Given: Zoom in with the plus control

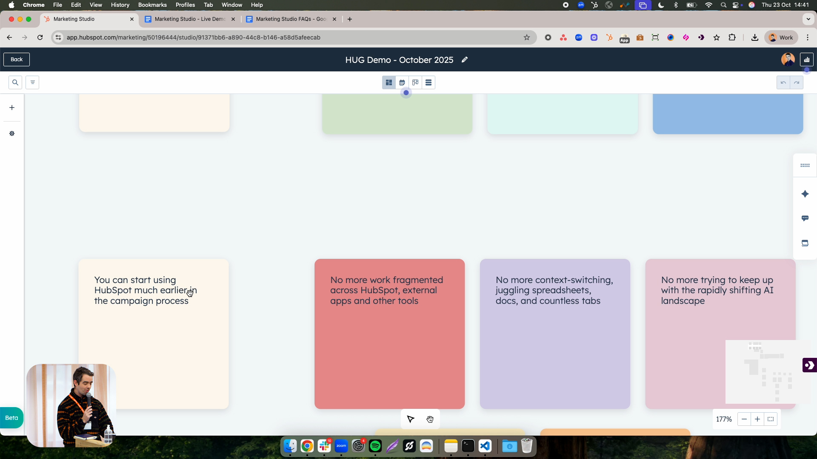Looking at the screenshot, I should click(x=757, y=419).
